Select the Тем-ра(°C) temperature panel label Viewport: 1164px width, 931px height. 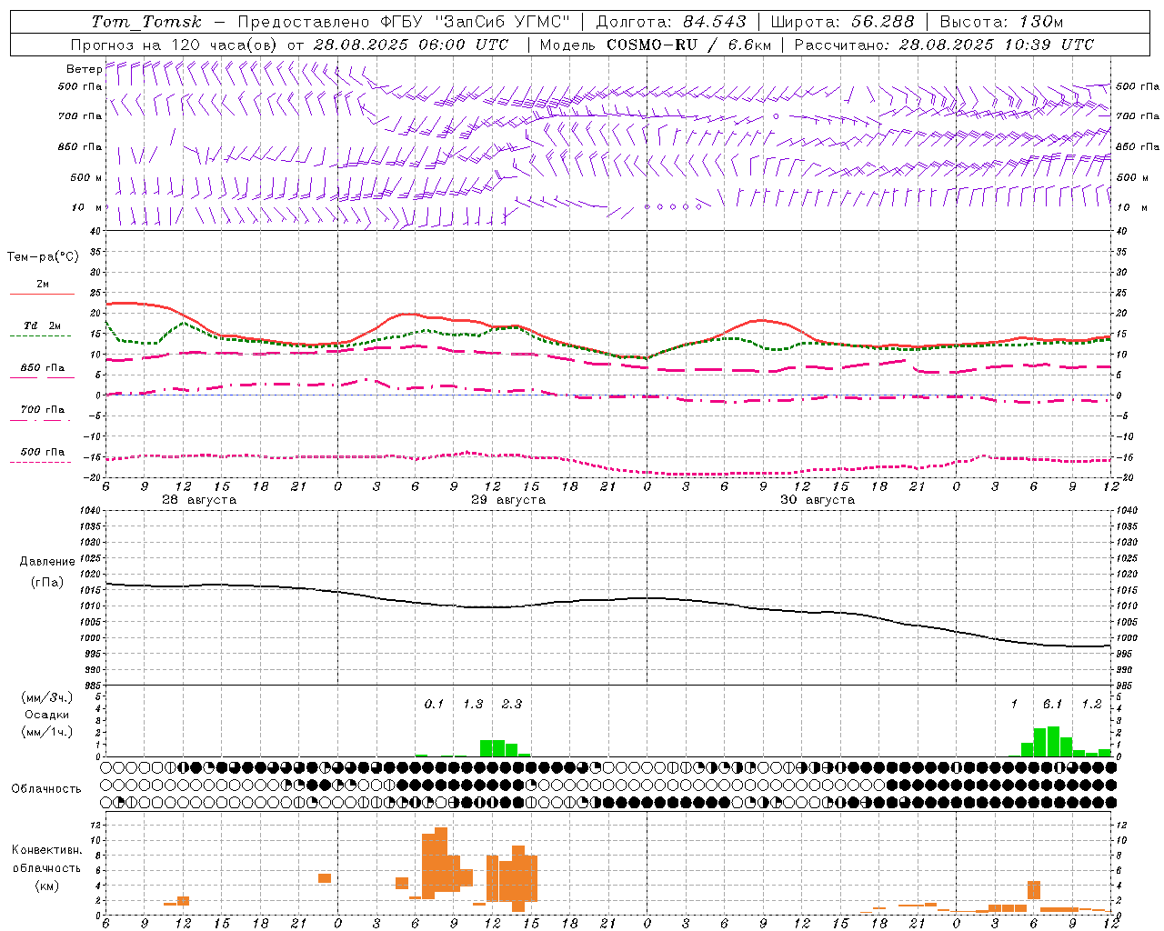click(43, 257)
